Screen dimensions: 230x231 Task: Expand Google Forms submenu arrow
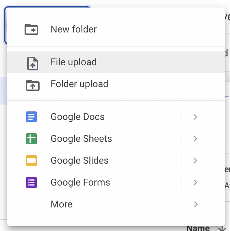click(195, 182)
